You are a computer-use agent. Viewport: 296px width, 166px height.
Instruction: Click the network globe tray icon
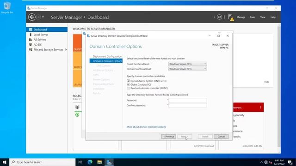pyautogui.click(x=266, y=162)
